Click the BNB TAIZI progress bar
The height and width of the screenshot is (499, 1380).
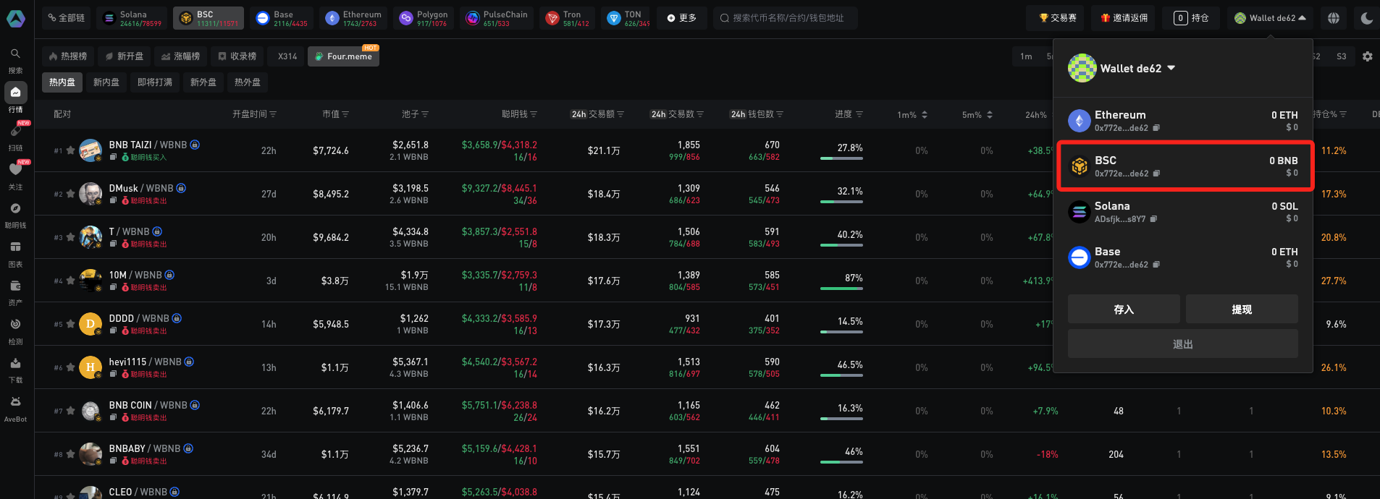point(841,158)
